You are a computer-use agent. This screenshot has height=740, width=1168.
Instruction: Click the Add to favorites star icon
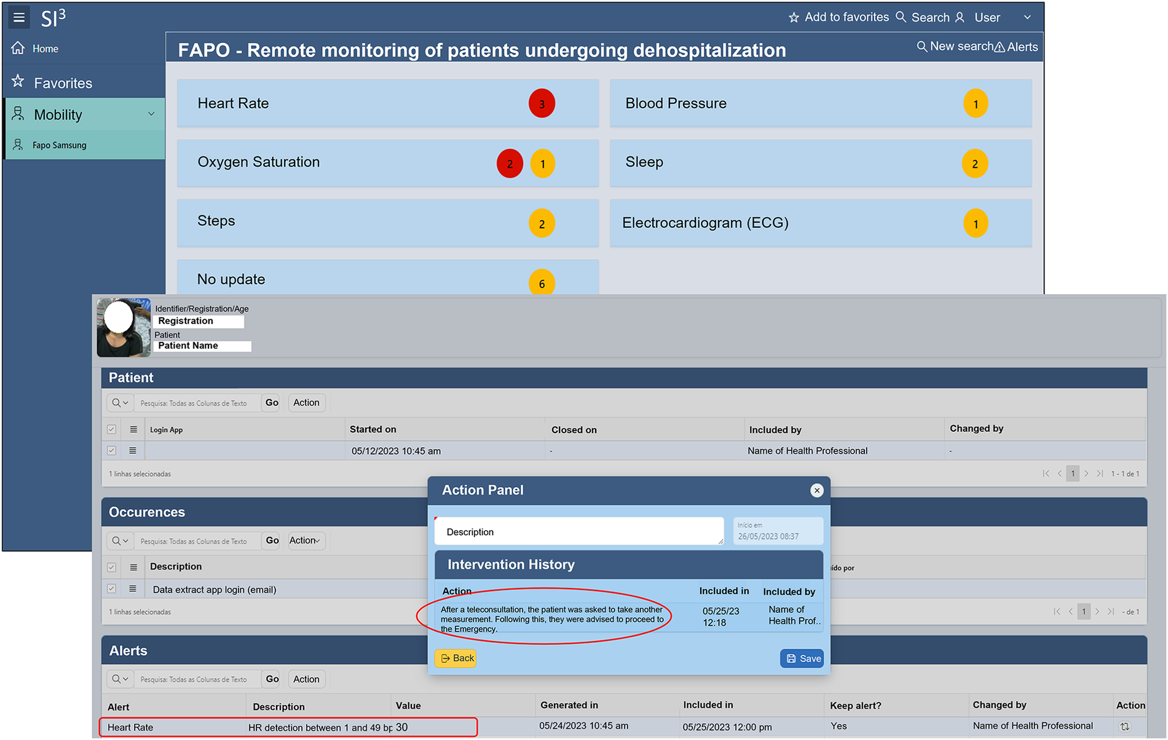click(x=794, y=18)
